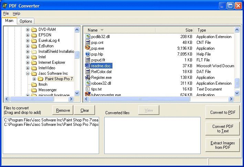Click the file list horizontal scrollbar thumb

138,99
